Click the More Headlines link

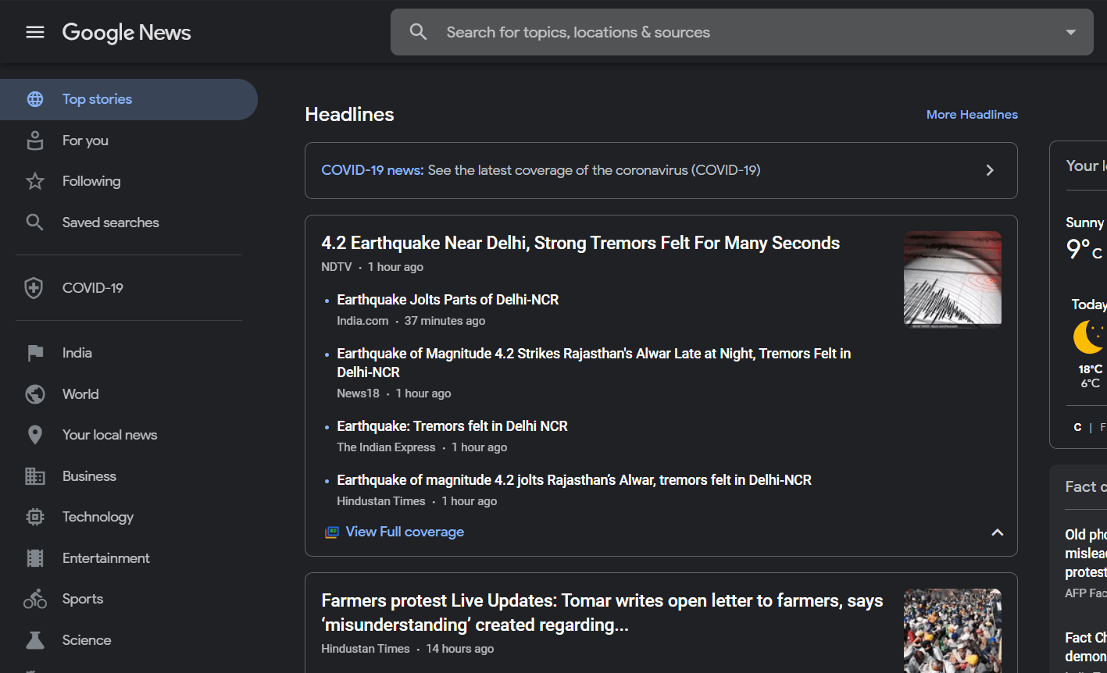click(972, 115)
